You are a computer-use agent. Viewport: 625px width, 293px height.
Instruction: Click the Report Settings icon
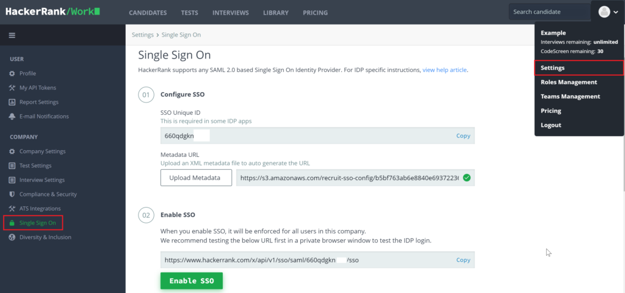pyautogui.click(x=12, y=102)
